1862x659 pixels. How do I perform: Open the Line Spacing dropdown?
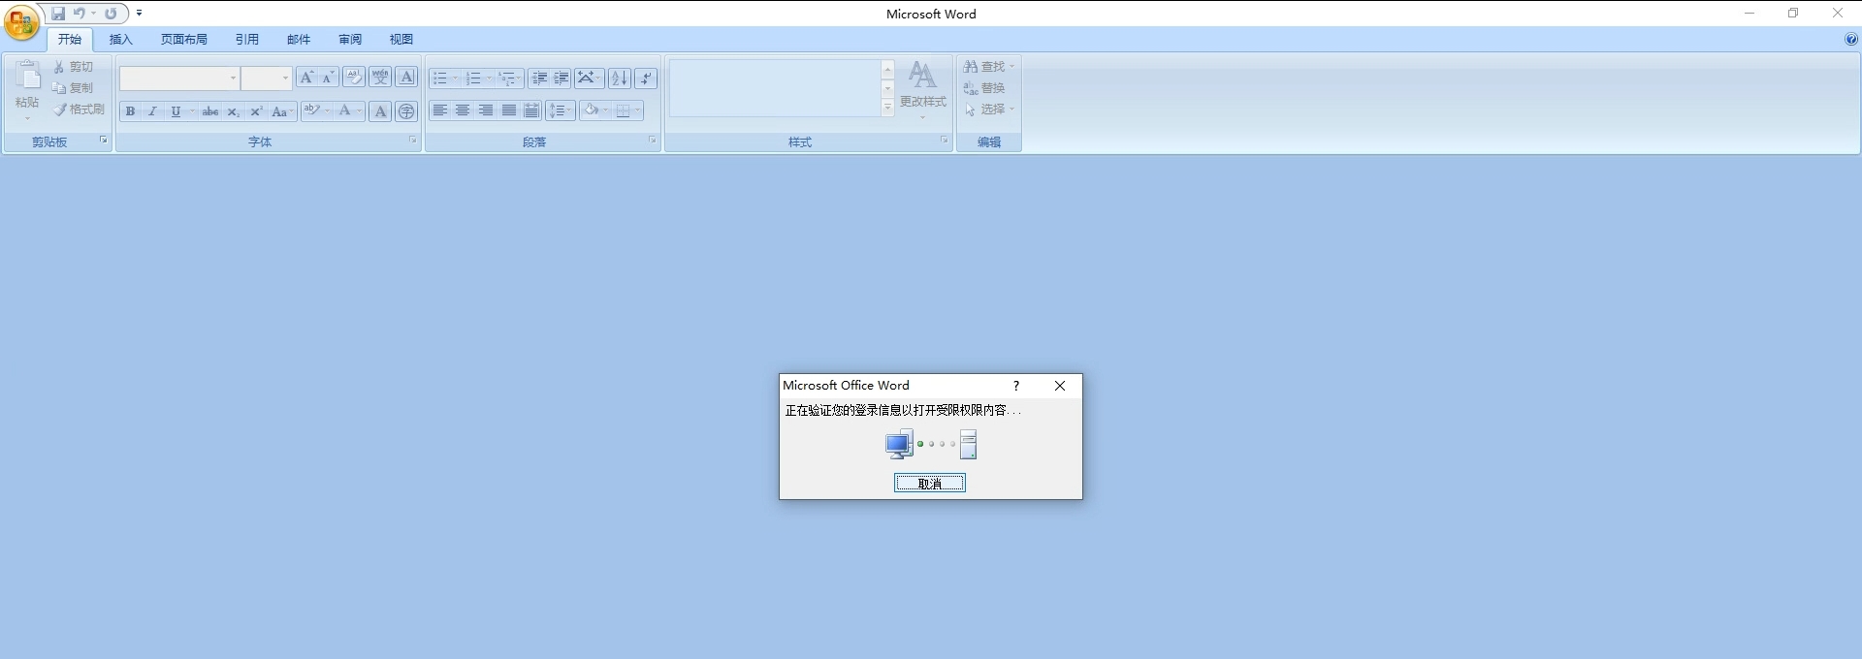[x=561, y=110]
